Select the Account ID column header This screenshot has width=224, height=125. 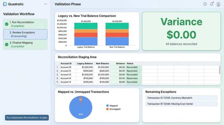[x=68, y=64]
